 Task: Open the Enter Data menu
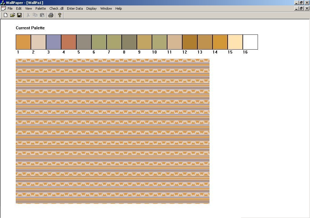(75, 8)
